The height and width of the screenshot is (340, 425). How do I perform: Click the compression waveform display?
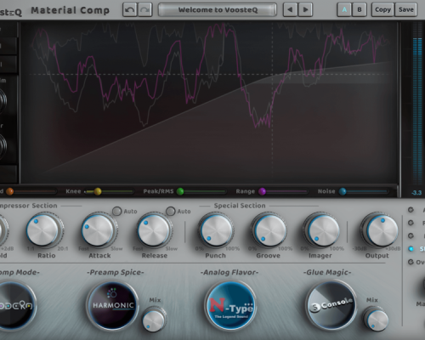[209, 103]
